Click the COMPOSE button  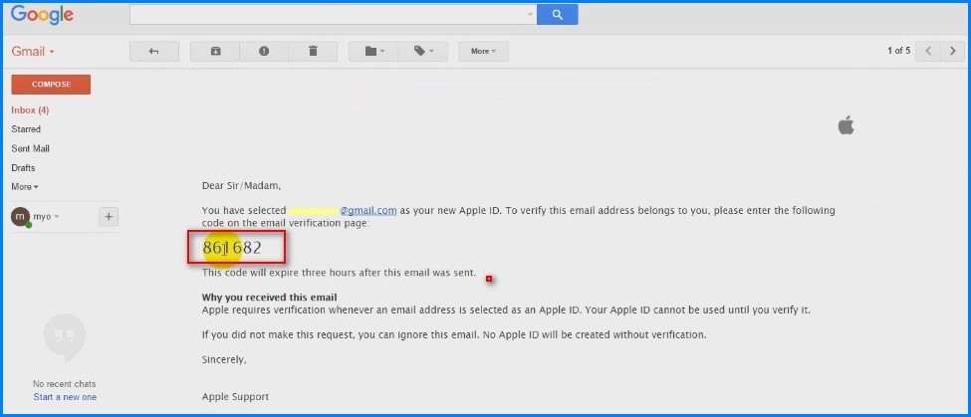click(x=51, y=85)
